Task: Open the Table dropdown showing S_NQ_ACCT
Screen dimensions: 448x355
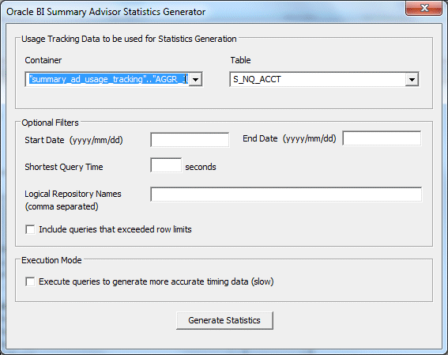Action: 412,80
